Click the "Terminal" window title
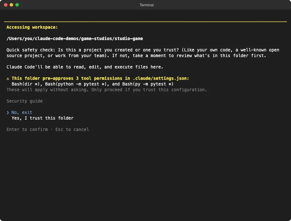The width and height of the screenshot is (291, 221). (146, 5)
